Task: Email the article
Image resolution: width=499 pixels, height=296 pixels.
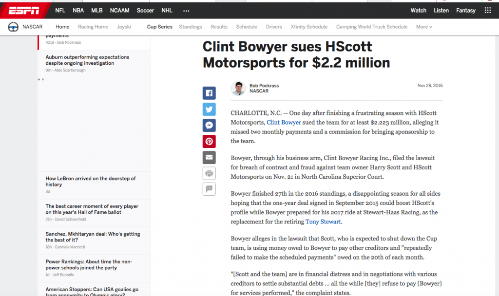Action: (x=209, y=157)
